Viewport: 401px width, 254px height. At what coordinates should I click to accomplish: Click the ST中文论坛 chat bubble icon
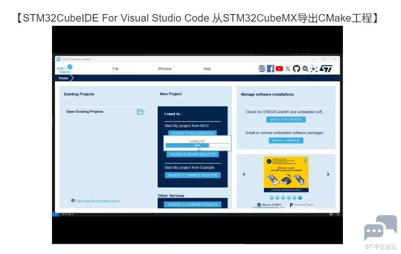(x=380, y=228)
